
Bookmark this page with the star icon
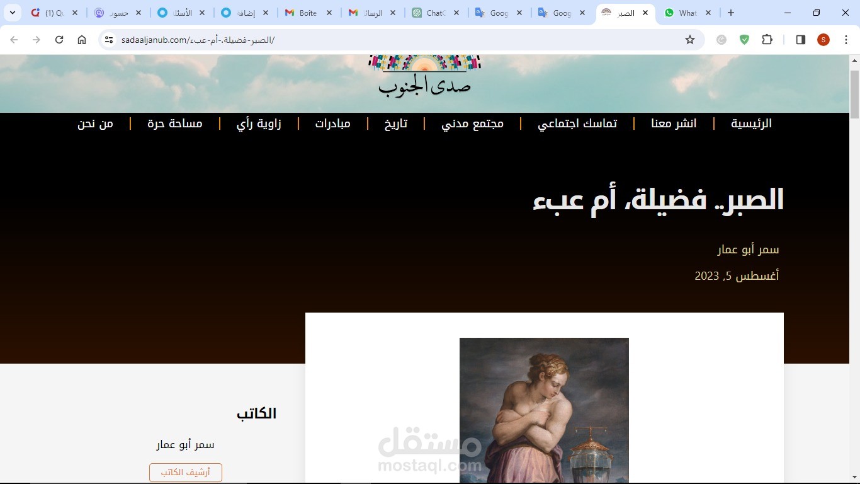point(690,40)
